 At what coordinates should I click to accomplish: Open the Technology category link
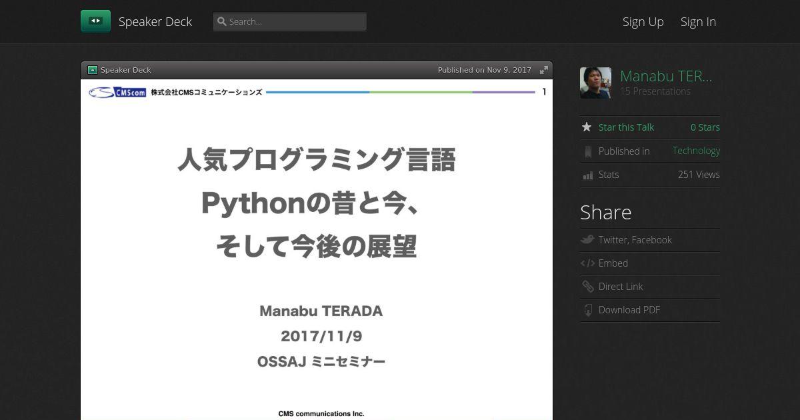696,151
